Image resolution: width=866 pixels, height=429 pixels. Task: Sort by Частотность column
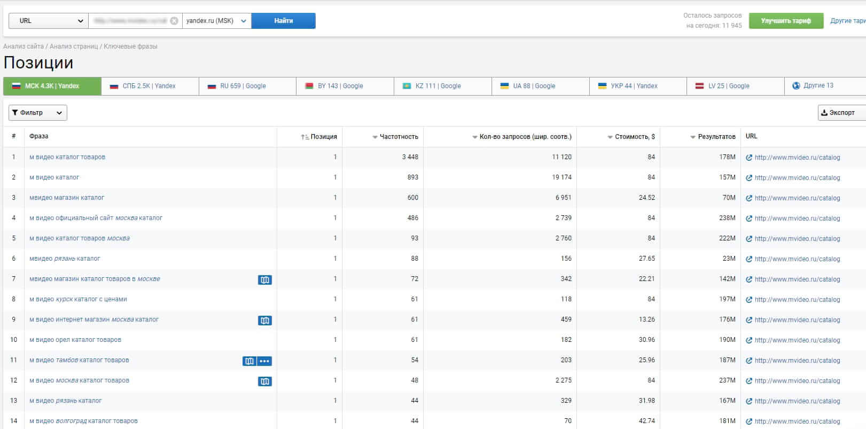395,137
